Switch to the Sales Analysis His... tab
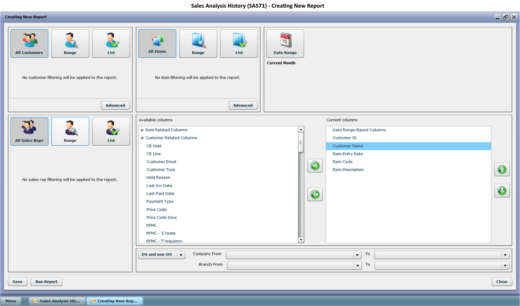The image size is (520, 306). (x=57, y=301)
